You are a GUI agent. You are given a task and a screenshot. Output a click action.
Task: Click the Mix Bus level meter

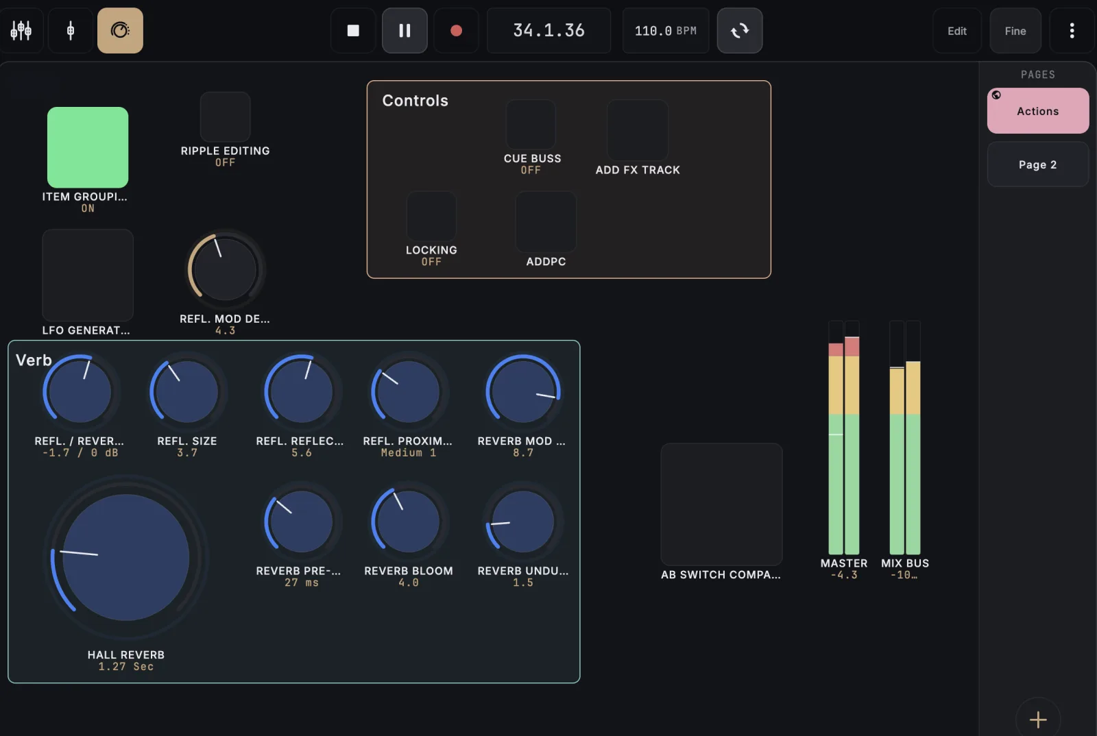(x=904, y=437)
